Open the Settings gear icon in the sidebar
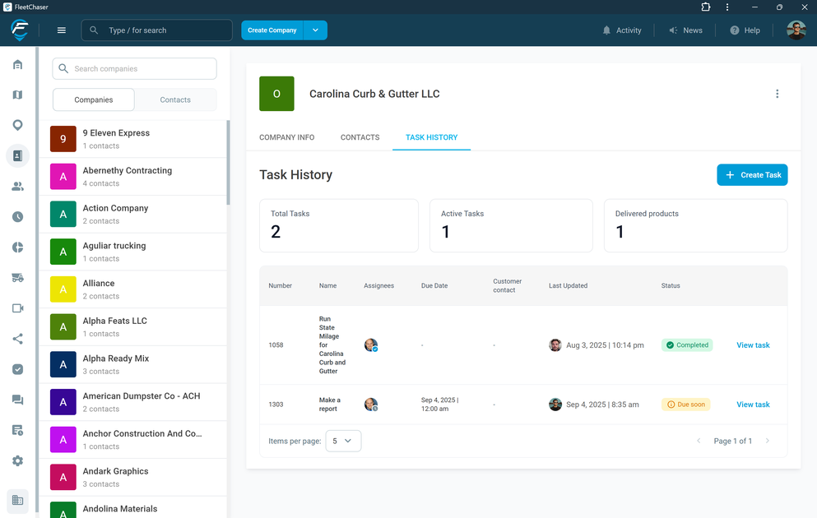 (x=17, y=460)
